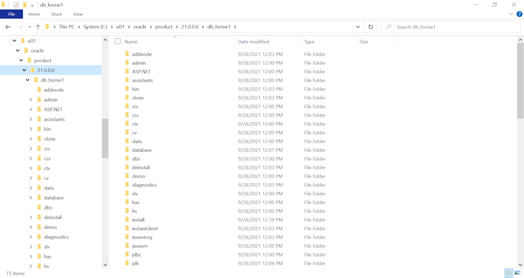Click oracle in the address breadcrumb

point(140,27)
